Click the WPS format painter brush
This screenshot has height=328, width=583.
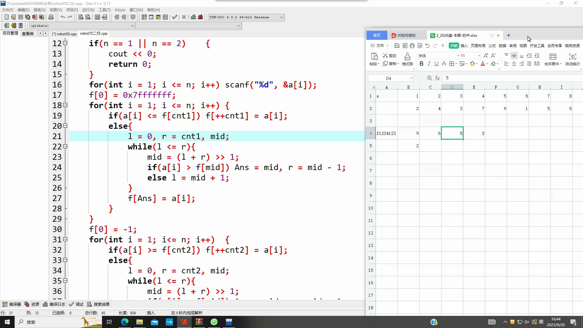point(407,56)
